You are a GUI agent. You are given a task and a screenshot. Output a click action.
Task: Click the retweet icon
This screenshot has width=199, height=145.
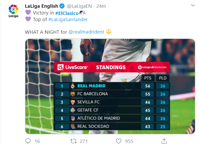tap(74, 141)
